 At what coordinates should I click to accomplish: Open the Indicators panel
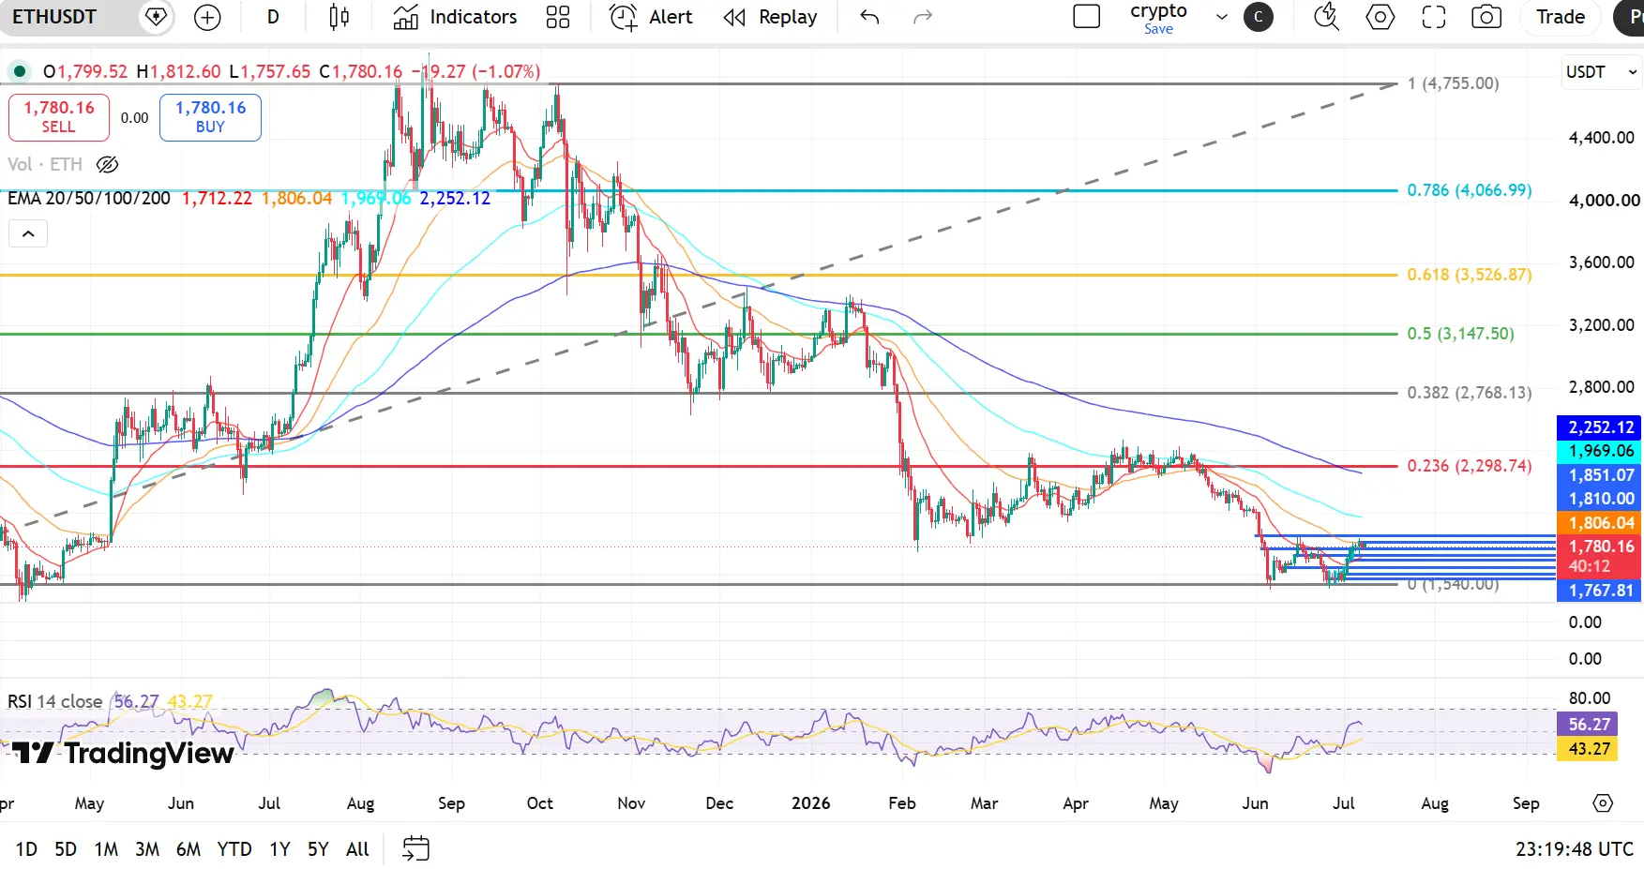tap(455, 17)
